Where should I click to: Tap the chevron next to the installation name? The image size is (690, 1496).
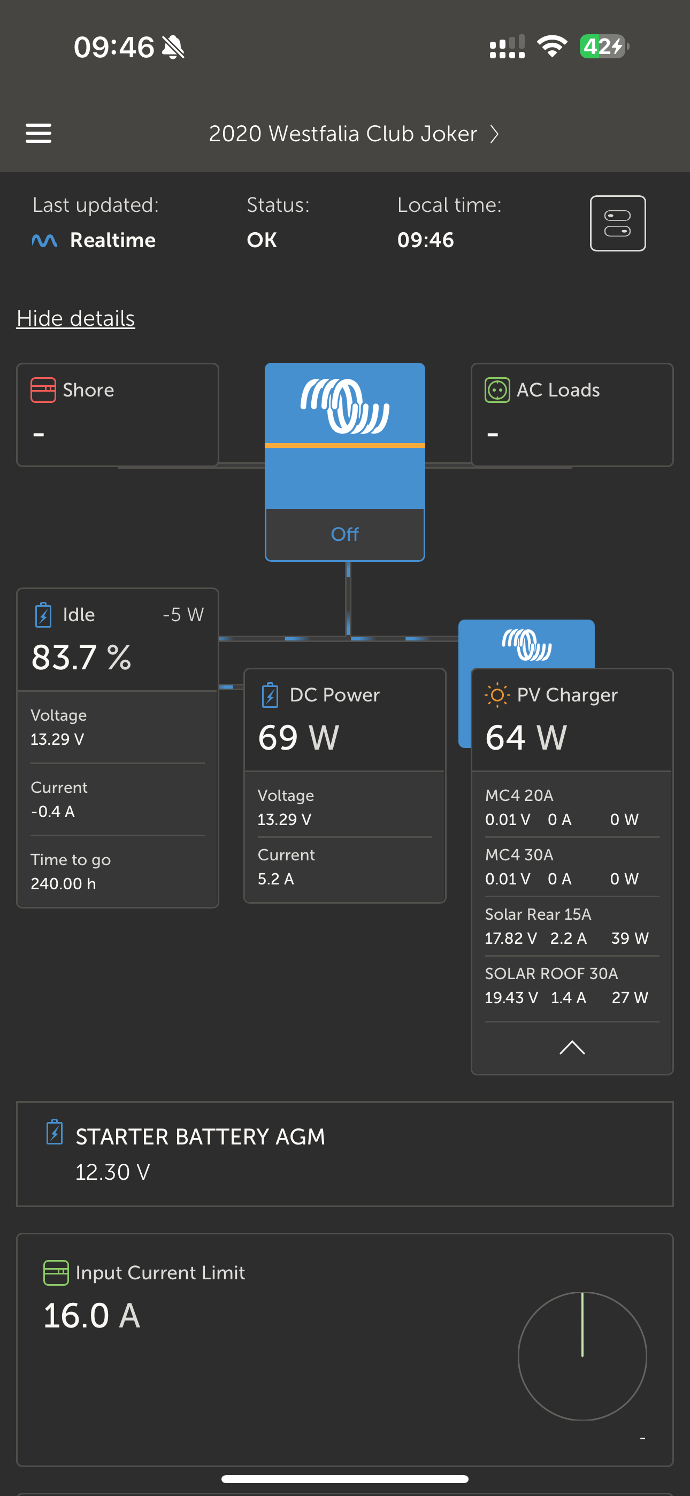click(494, 134)
